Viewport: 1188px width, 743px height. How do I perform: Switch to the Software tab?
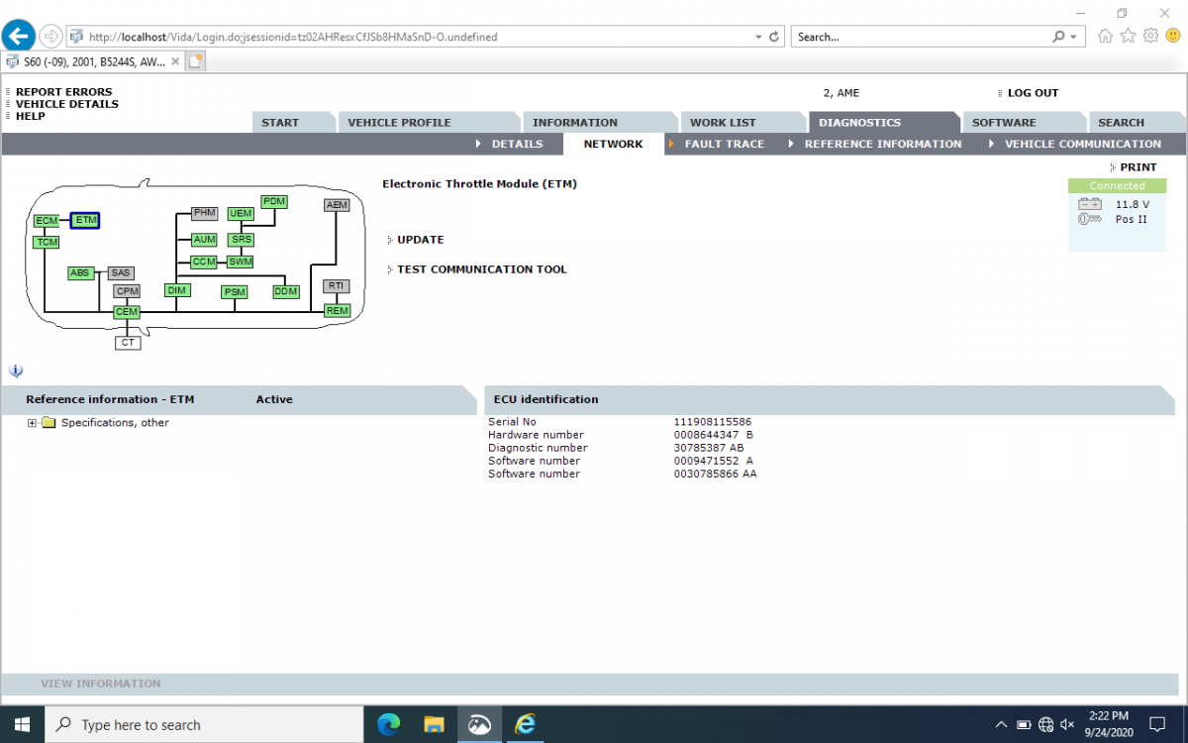(x=1004, y=123)
